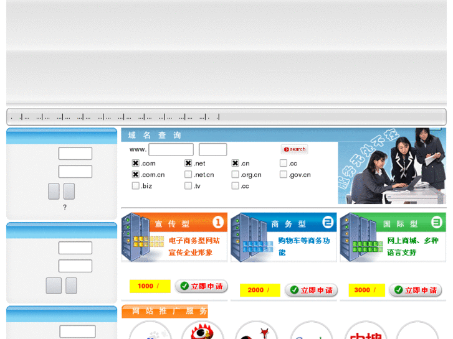
Task: Check the .org.cn domain checkbox
Action: pos(235,174)
